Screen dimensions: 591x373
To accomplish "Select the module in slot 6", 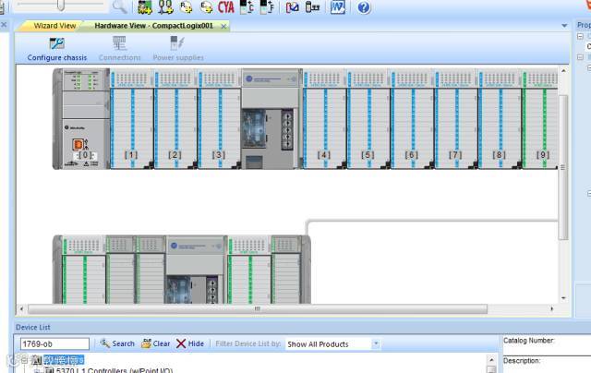I will [413, 118].
